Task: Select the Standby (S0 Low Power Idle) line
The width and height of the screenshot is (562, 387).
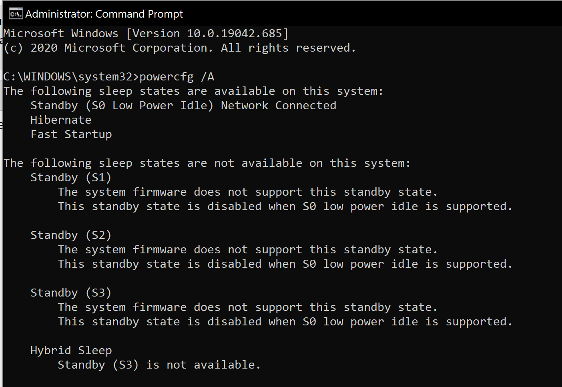Action: tap(120, 105)
